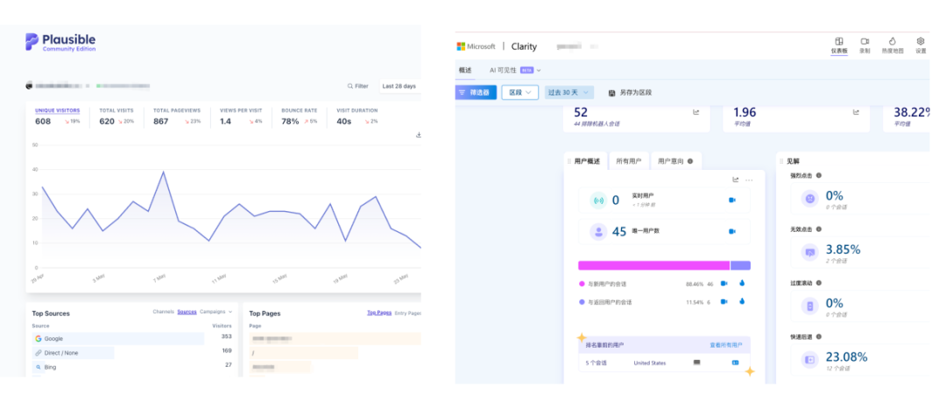Screen dimensions: 946x415
Task: Open the 区段 segment dropdown
Action: click(520, 92)
